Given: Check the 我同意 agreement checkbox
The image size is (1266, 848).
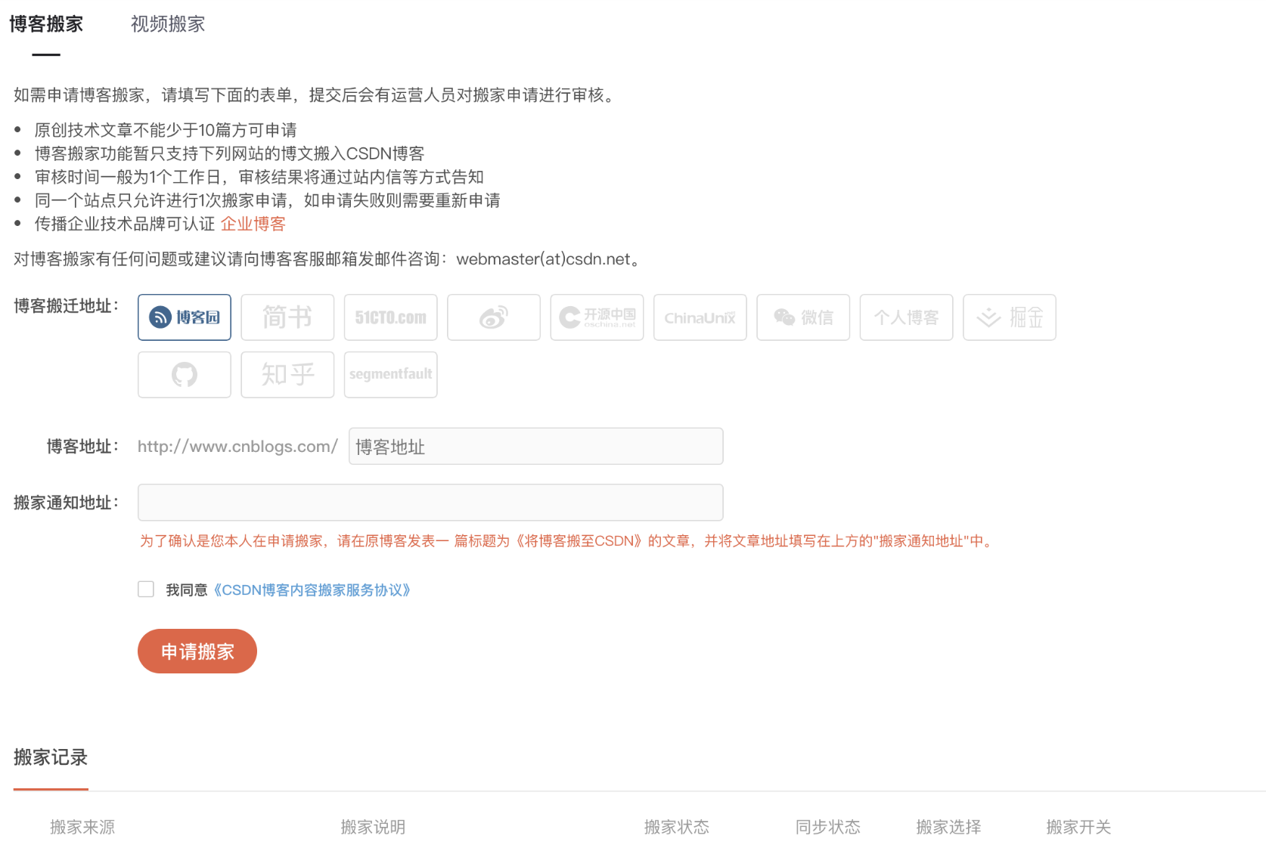Looking at the screenshot, I should point(145,589).
